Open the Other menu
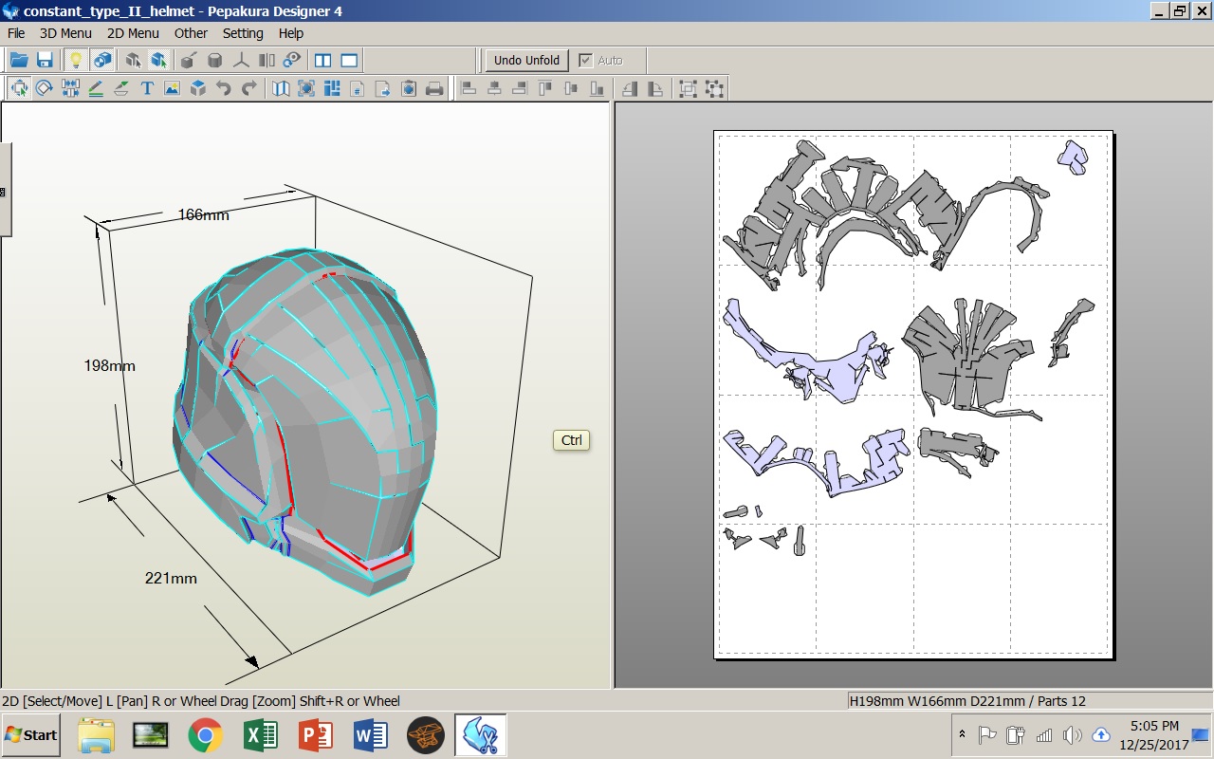This screenshot has height=759, width=1214. [x=191, y=33]
